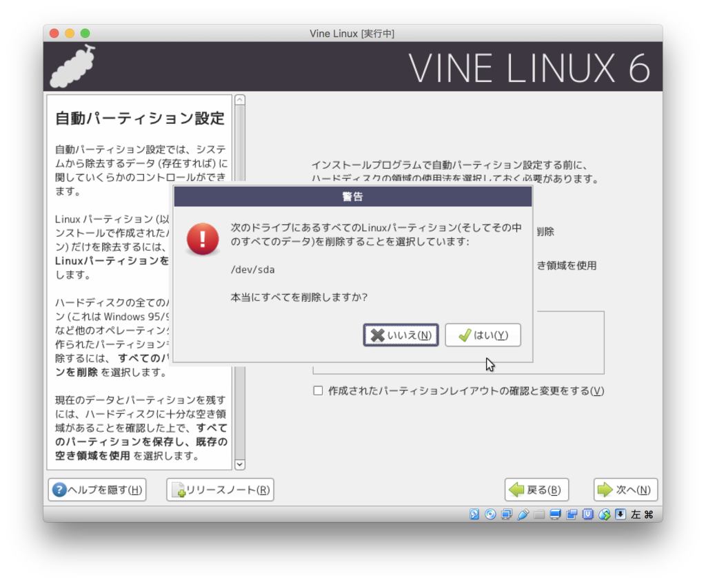Image resolution: width=706 pixels, height=584 pixels.
Task: Go back with 戻る(B) button
Action: (x=536, y=490)
